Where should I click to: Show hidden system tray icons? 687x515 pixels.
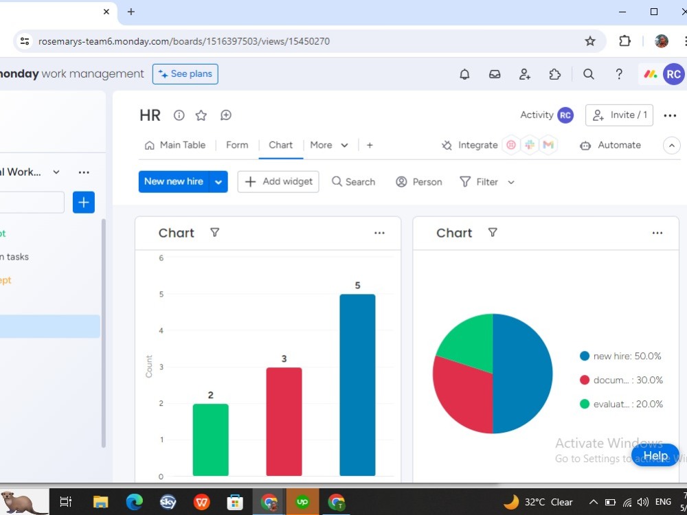pyautogui.click(x=593, y=502)
